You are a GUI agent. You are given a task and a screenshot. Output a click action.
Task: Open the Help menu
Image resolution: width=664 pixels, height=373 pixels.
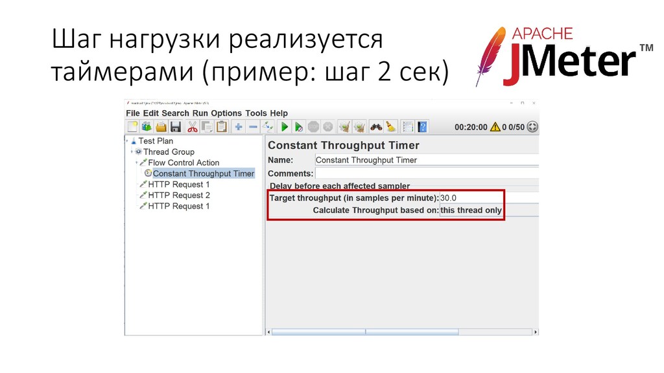click(x=279, y=113)
